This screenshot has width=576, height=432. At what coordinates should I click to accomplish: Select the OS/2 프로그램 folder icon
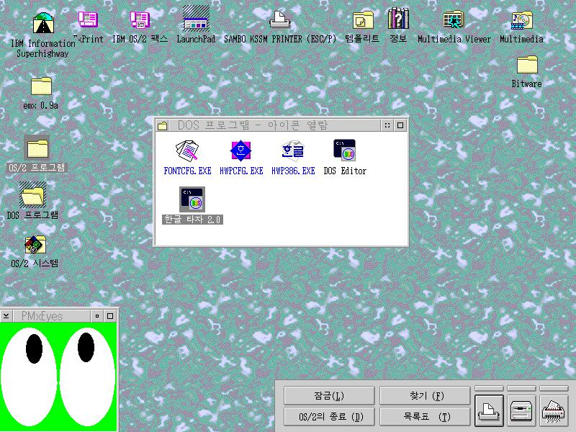[37, 148]
